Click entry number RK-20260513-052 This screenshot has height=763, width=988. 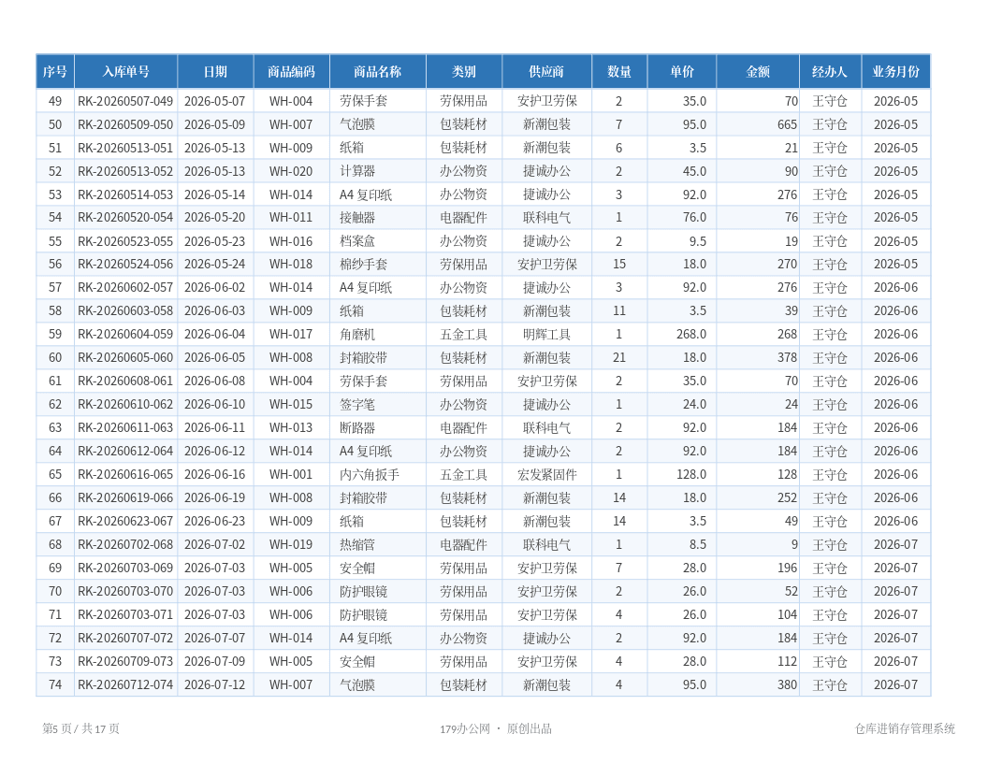125,171
